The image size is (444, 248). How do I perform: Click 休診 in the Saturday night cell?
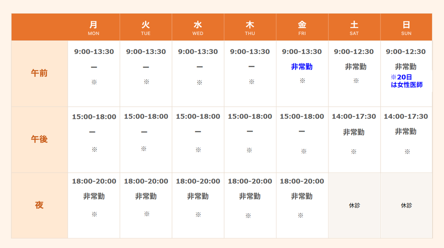354,205
